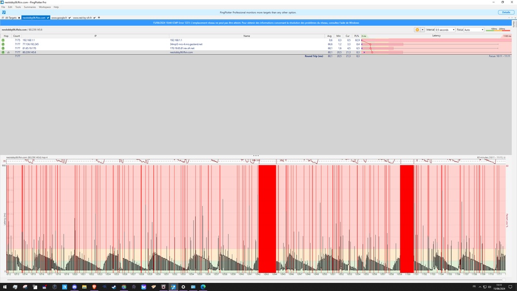517x291 pixels.
Task: Click the Details button
Action: pyautogui.click(x=505, y=12)
